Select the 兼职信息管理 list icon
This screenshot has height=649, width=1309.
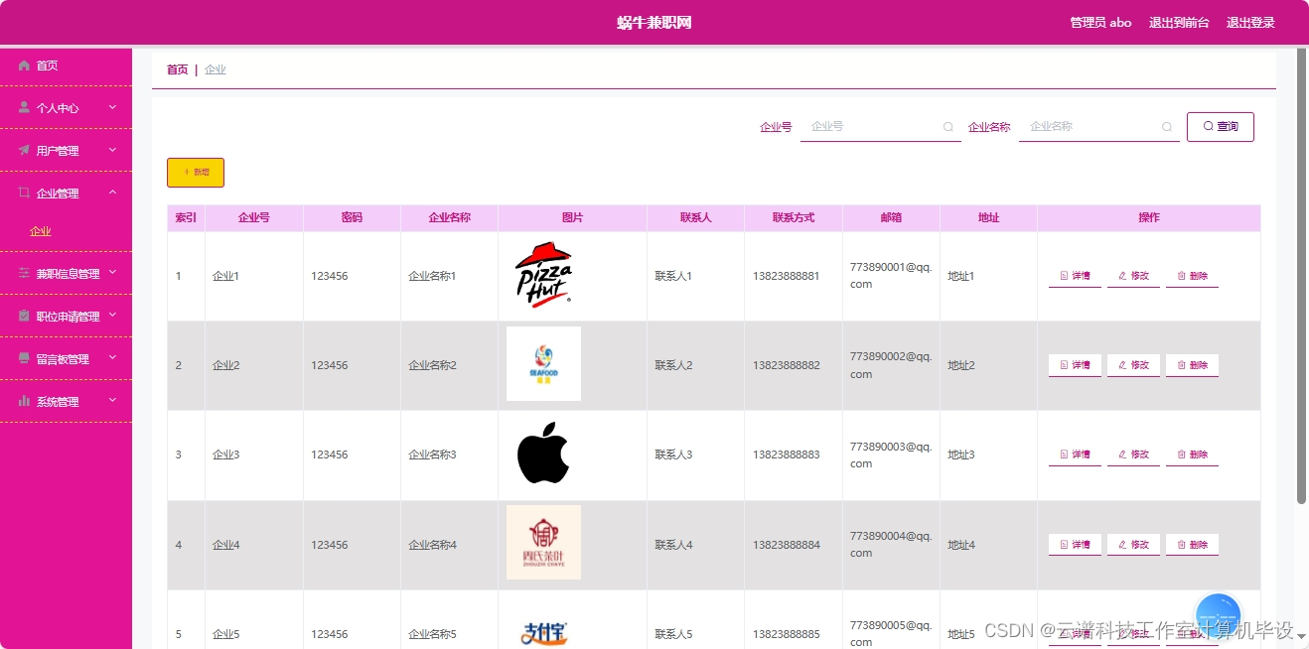click(24, 273)
